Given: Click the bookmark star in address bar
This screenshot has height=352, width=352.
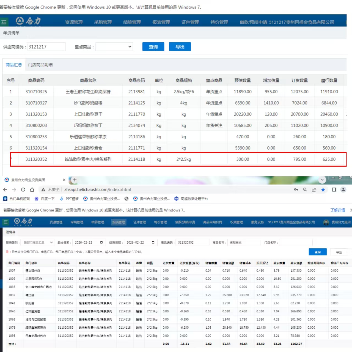Looking at the screenshot, I should (323, 189).
